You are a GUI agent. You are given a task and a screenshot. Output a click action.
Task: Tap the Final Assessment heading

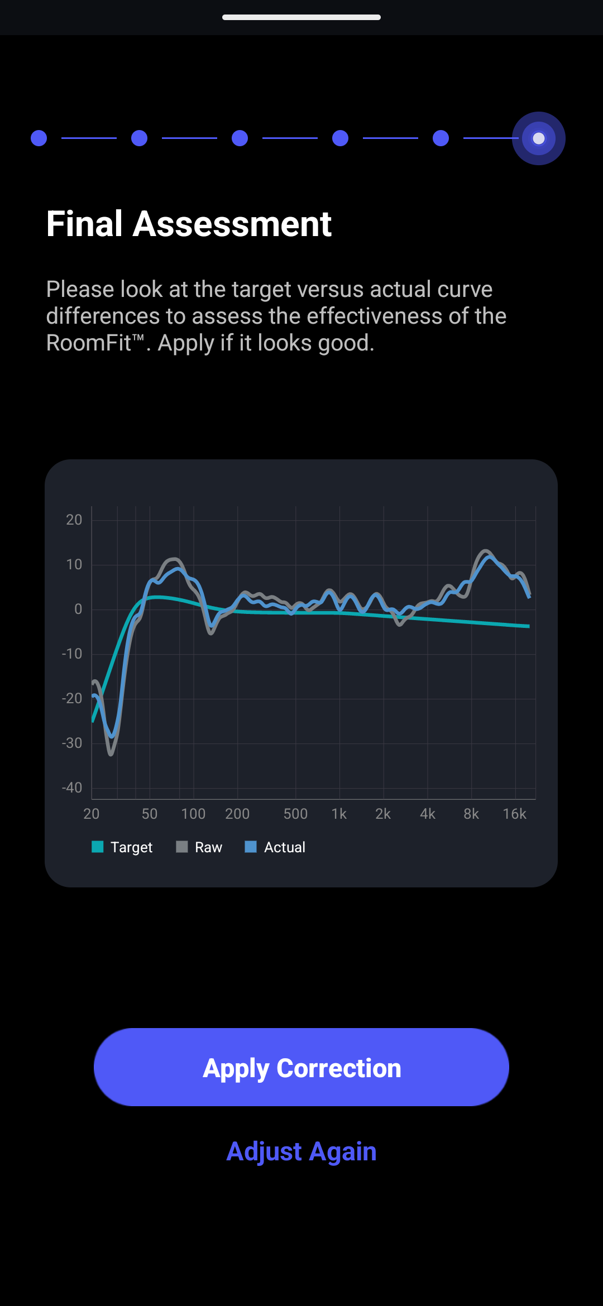pyautogui.click(x=189, y=224)
